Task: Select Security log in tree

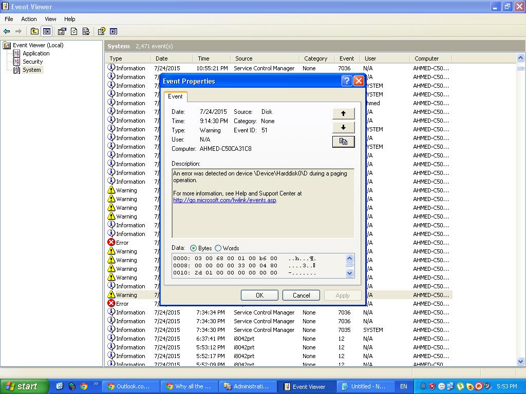Action: (32, 62)
